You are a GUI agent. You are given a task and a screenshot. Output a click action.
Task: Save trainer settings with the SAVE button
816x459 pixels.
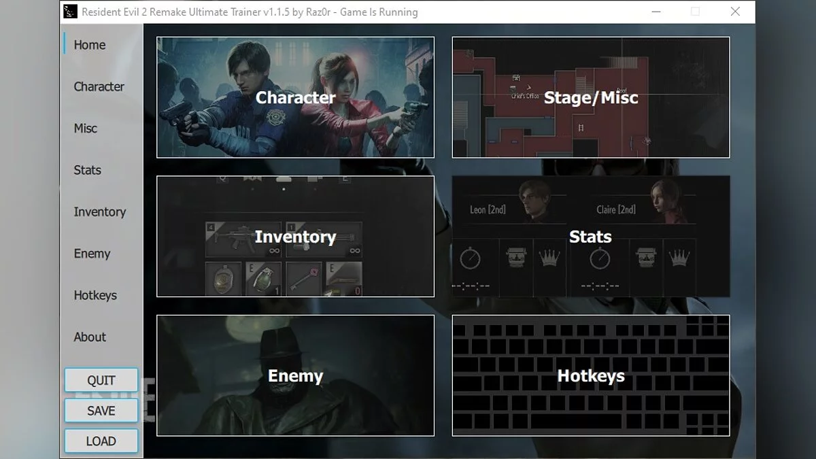101,410
